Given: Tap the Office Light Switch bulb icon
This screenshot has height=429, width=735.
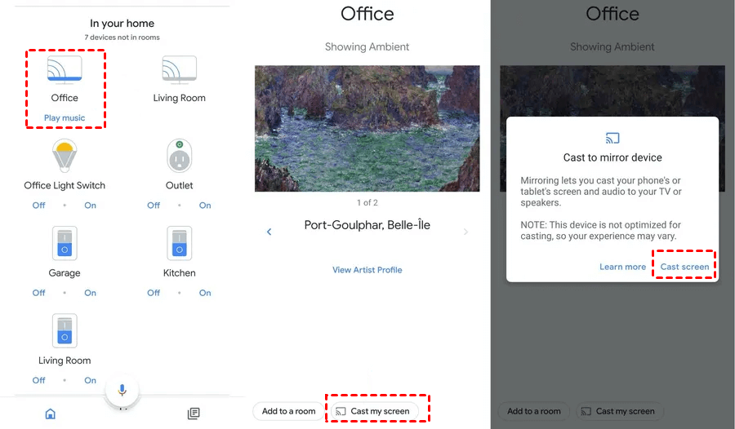Looking at the screenshot, I should click(65, 157).
